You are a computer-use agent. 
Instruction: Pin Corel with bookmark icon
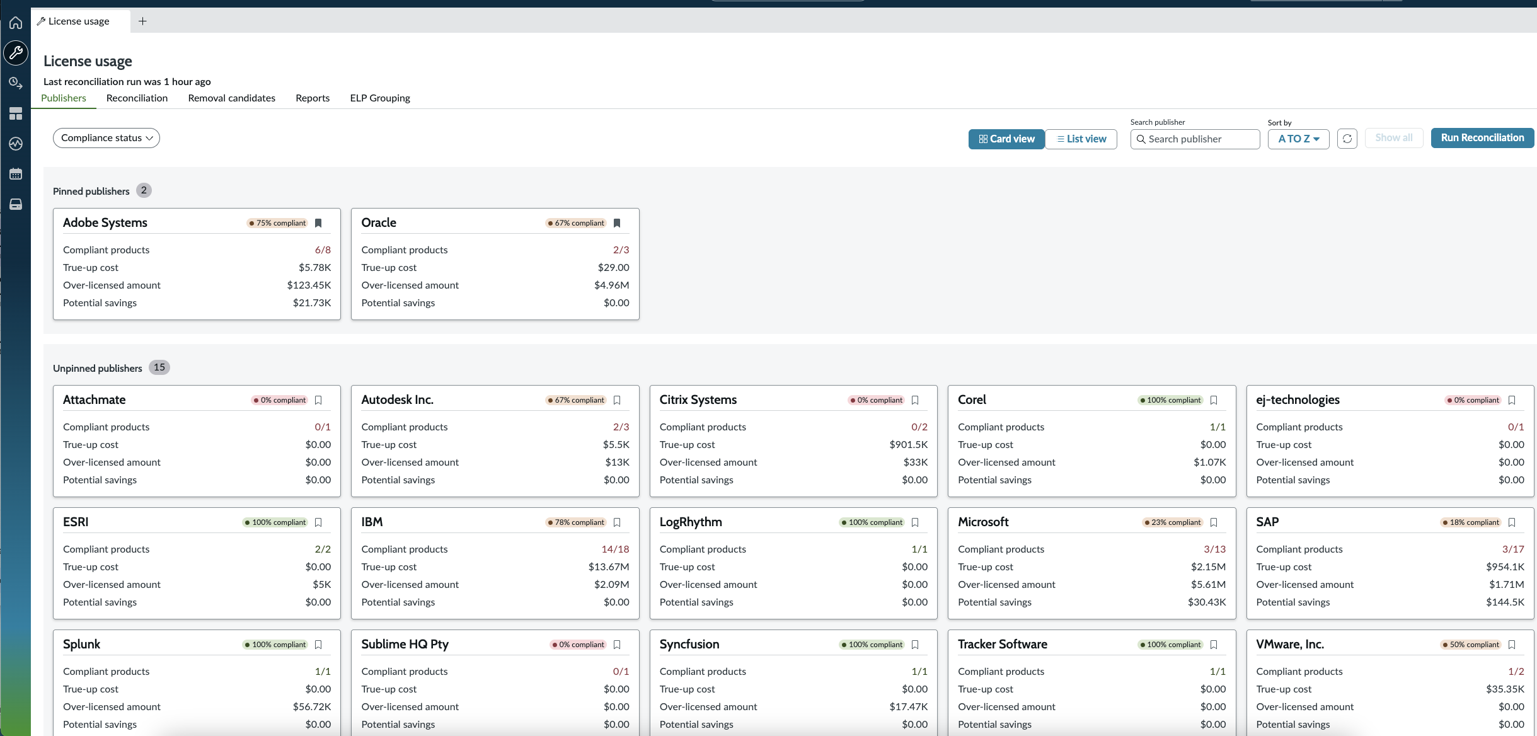point(1214,400)
